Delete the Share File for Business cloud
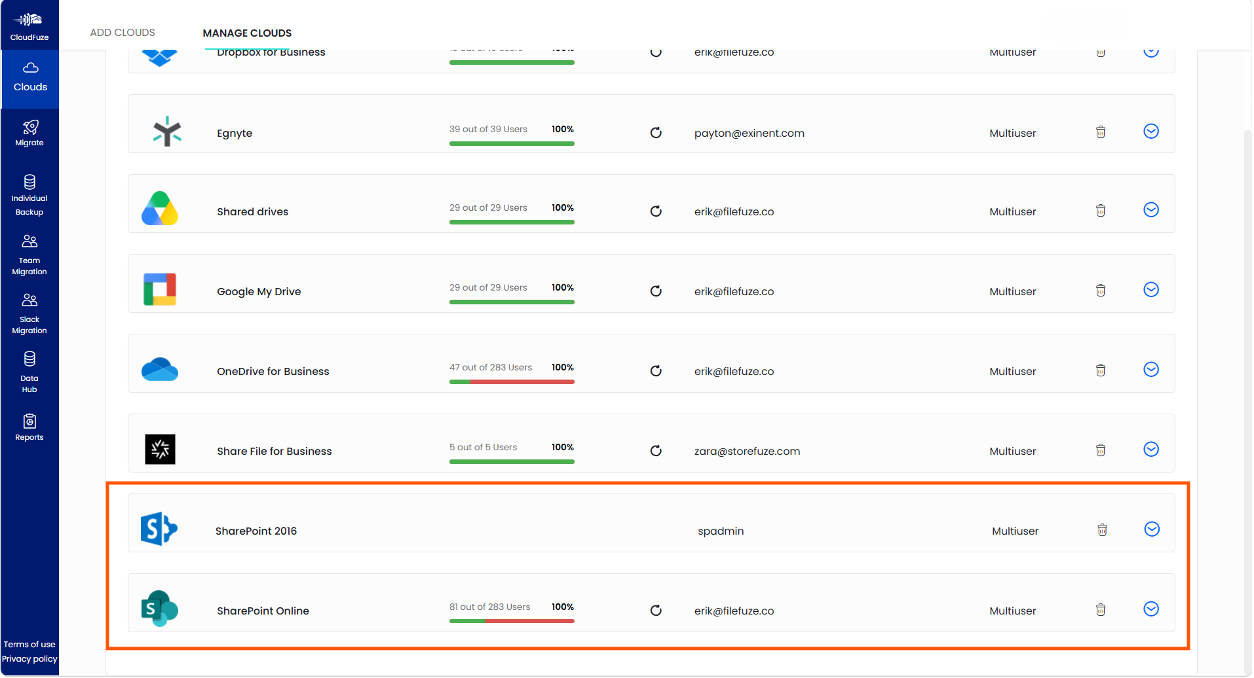The image size is (1254, 678). [1101, 450]
